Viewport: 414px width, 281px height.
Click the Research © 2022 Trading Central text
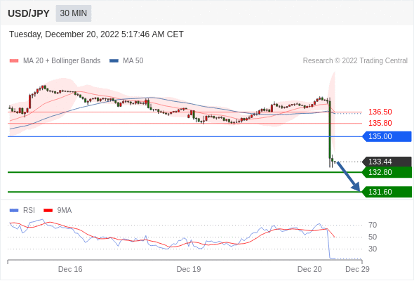355,61
